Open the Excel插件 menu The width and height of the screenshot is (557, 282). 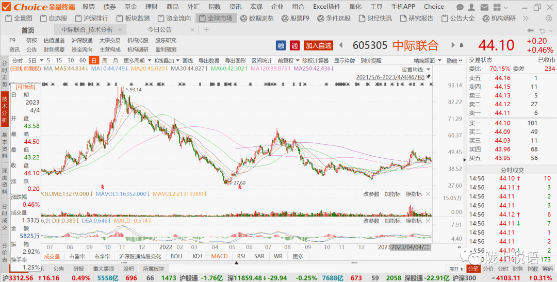click(x=326, y=7)
